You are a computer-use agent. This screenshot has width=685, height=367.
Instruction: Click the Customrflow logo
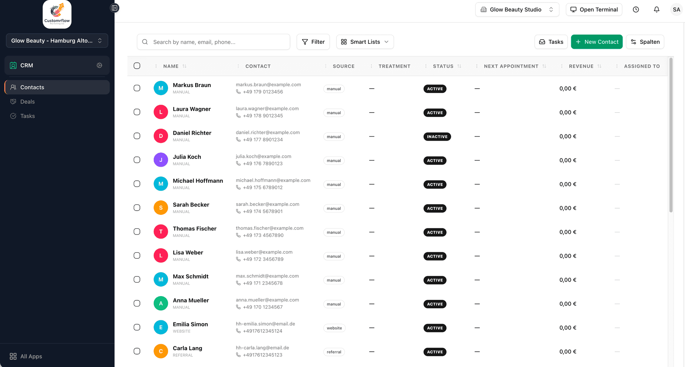(57, 14)
